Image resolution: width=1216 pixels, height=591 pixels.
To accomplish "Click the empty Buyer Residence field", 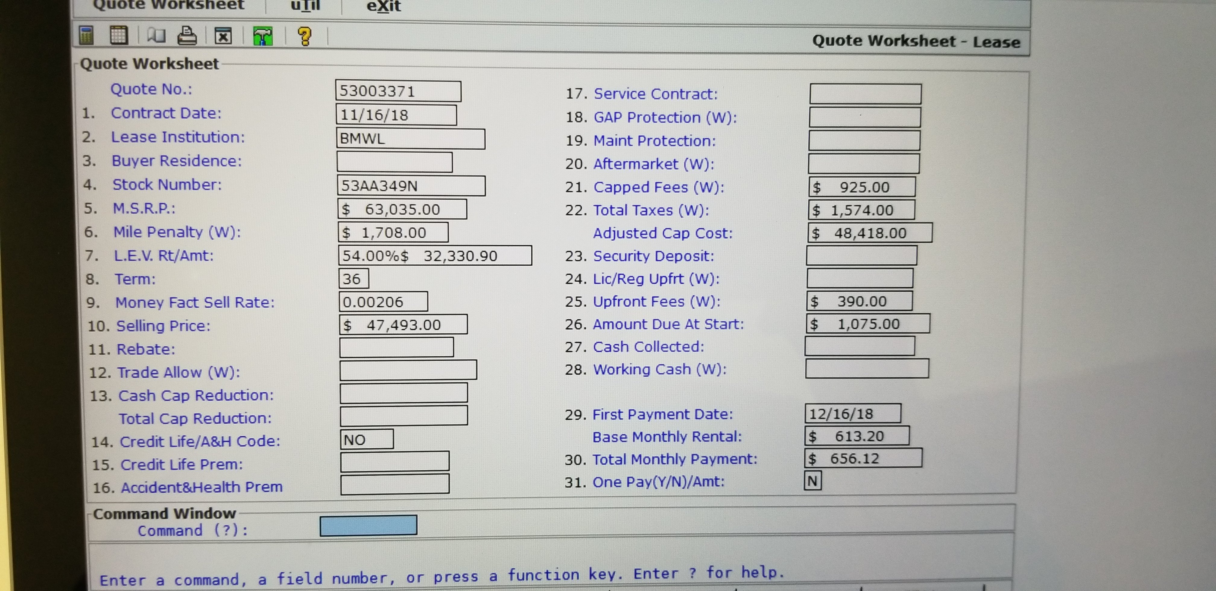I will [x=394, y=162].
